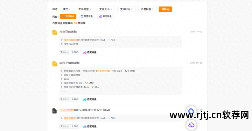Click the file icon beside the rmvb result
Viewport: 252px width, 131px height.
(55, 111)
